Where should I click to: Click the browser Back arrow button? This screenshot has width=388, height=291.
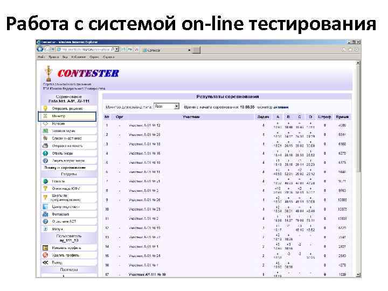pos(40,49)
